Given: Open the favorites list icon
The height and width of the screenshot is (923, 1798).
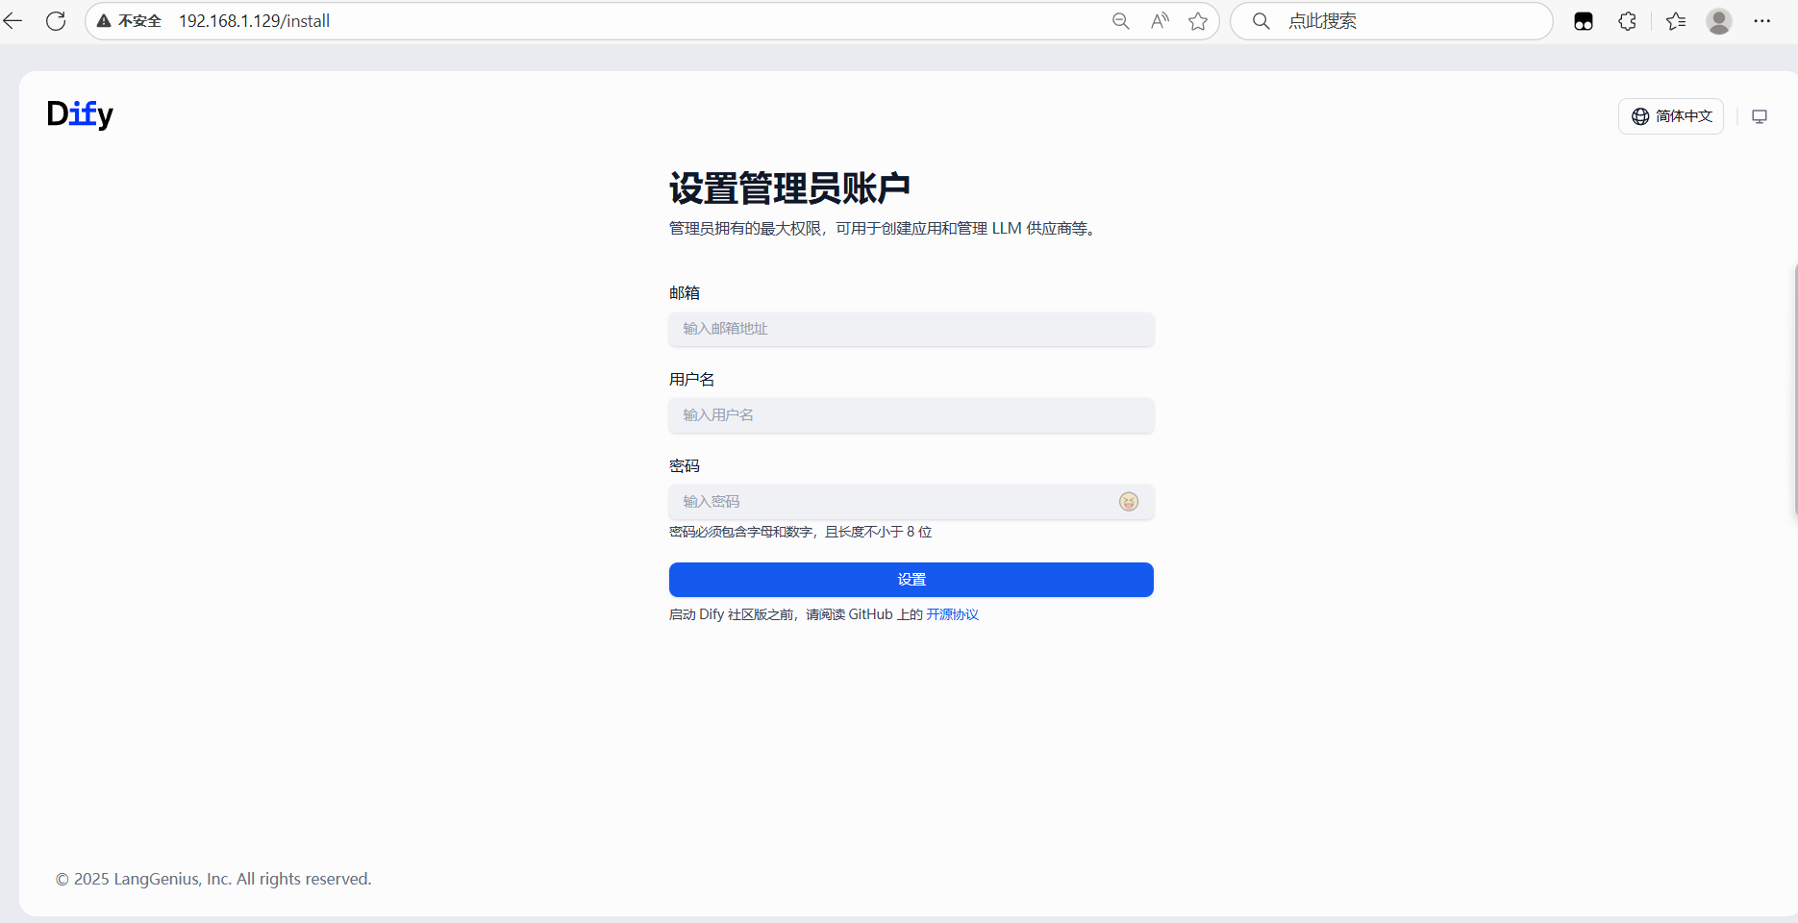Looking at the screenshot, I should tap(1676, 21).
